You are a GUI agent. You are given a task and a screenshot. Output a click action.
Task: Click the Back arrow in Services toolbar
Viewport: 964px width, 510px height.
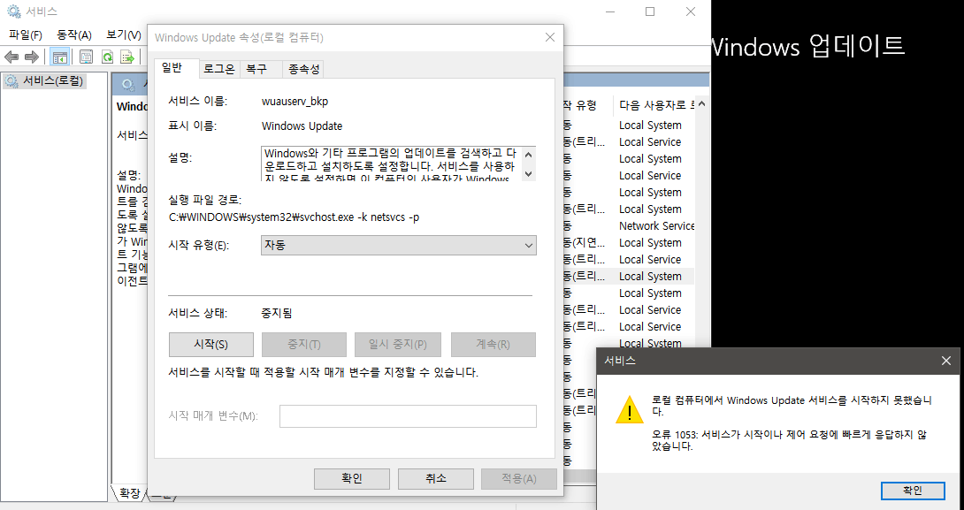tap(11, 57)
